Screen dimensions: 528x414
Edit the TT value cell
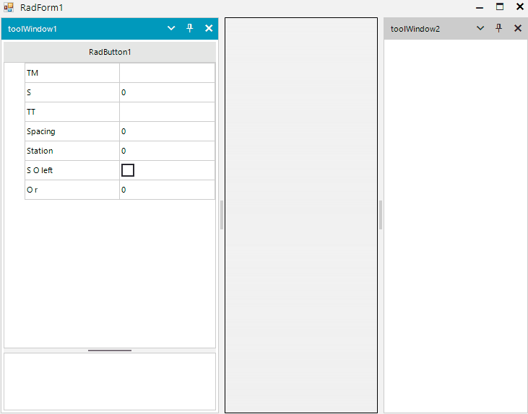point(167,112)
